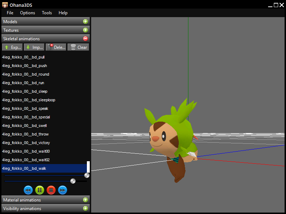Viewport: 286px width, 214px height.
Task: Expand the Visibility animations panel
Action: (x=85, y=209)
